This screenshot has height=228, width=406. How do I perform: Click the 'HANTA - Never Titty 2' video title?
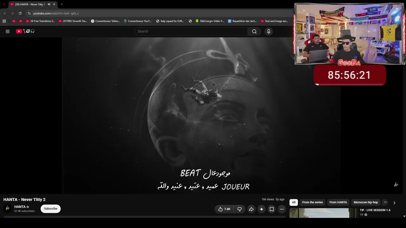tap(24, 199)
